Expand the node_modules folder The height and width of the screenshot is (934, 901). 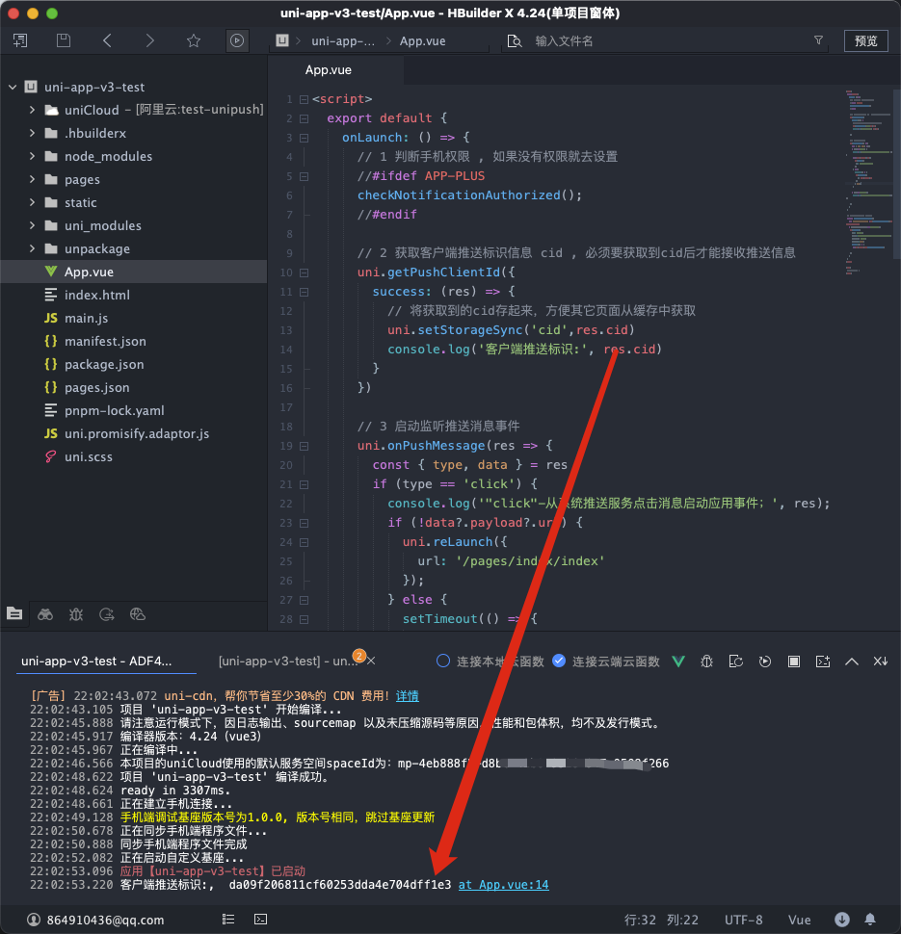pyautogui.click(x=32, y=156)
